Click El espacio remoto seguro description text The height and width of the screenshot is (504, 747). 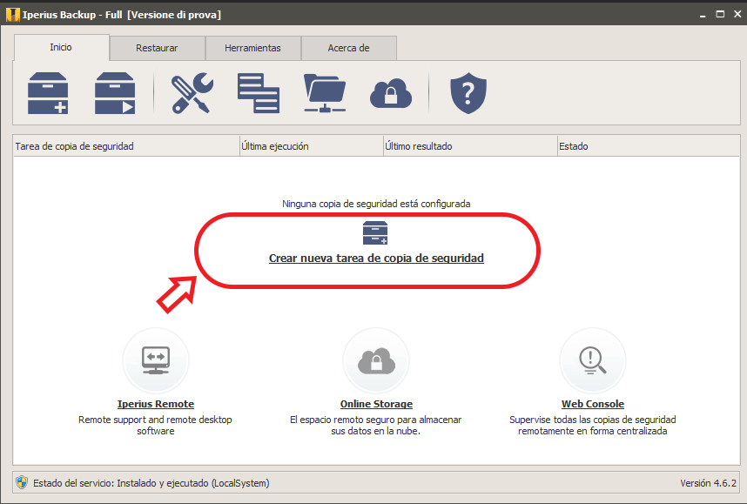pos(376,425)
